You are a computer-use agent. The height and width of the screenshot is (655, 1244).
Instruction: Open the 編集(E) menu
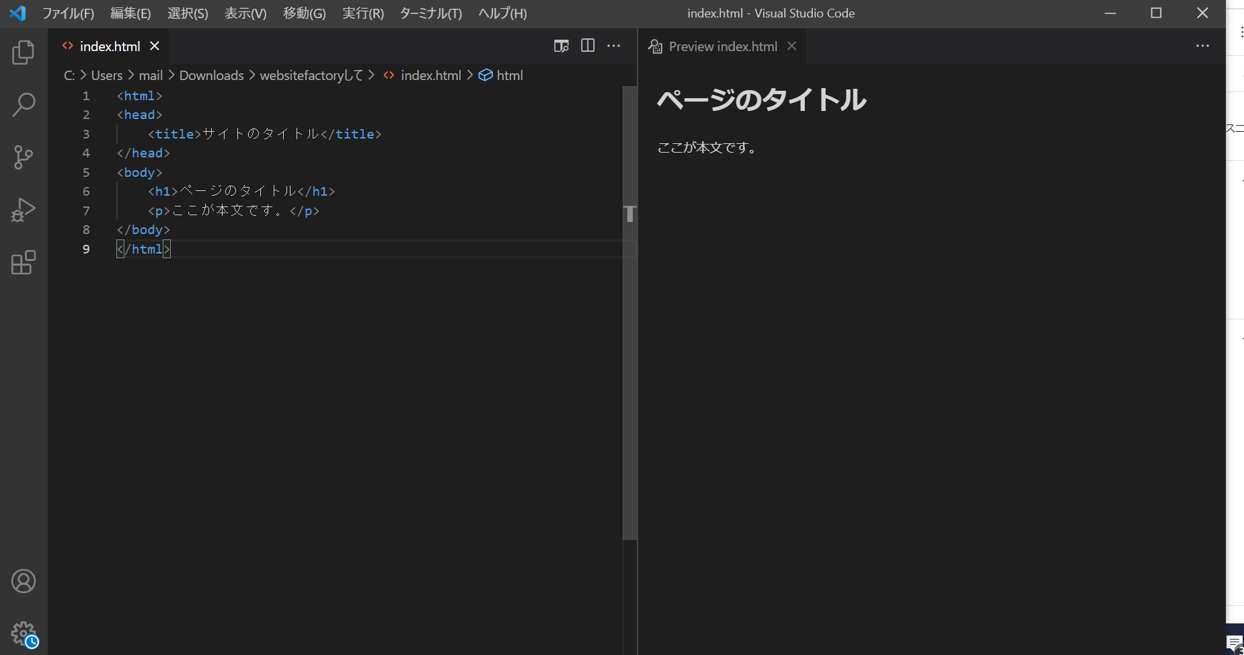pyautogui.click(x=130, y=13)
